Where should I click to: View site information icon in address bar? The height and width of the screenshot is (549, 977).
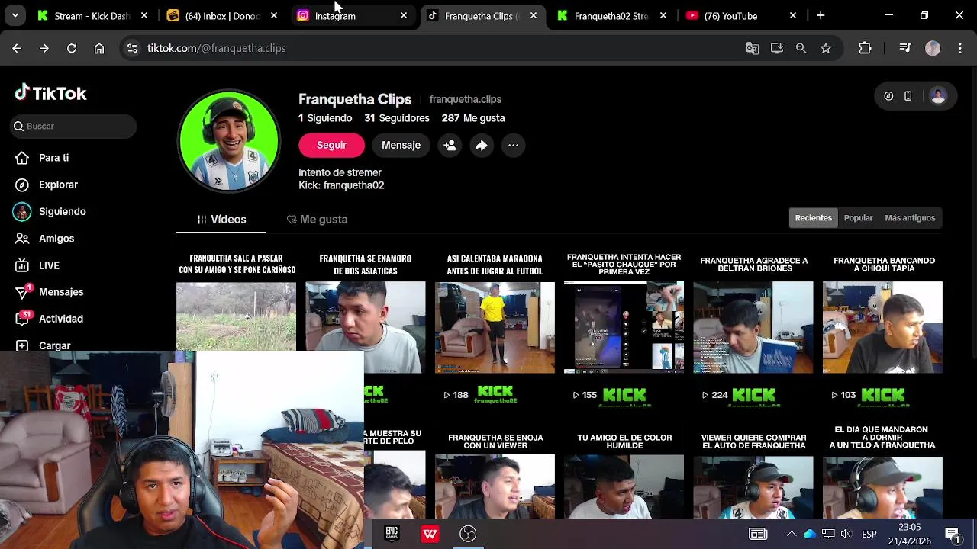pyautogui.click(x=132, y=48)
